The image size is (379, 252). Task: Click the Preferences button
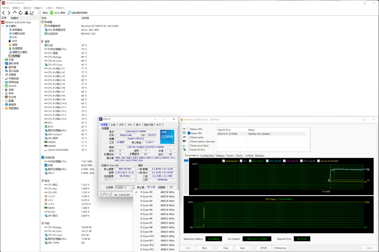click(x=280, y=248)
